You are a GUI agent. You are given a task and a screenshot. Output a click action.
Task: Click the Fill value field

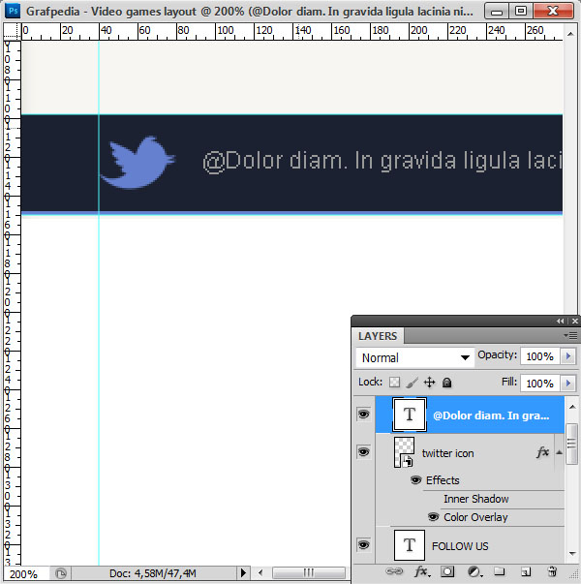(540, 384)
